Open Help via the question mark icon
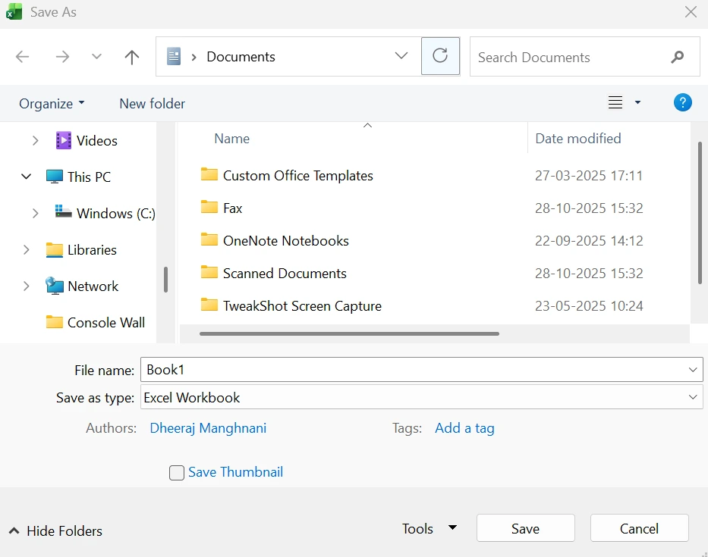708x557 pixels. pos(682,102)
